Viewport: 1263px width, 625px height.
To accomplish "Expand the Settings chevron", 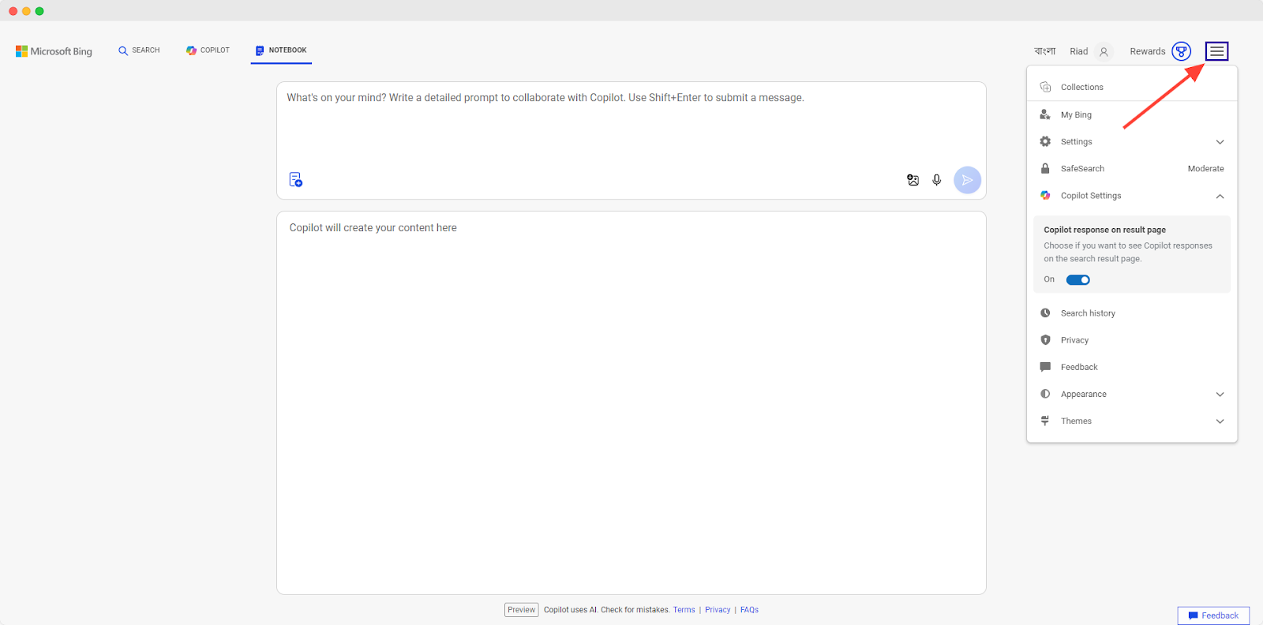I will tap(1220, 142).
